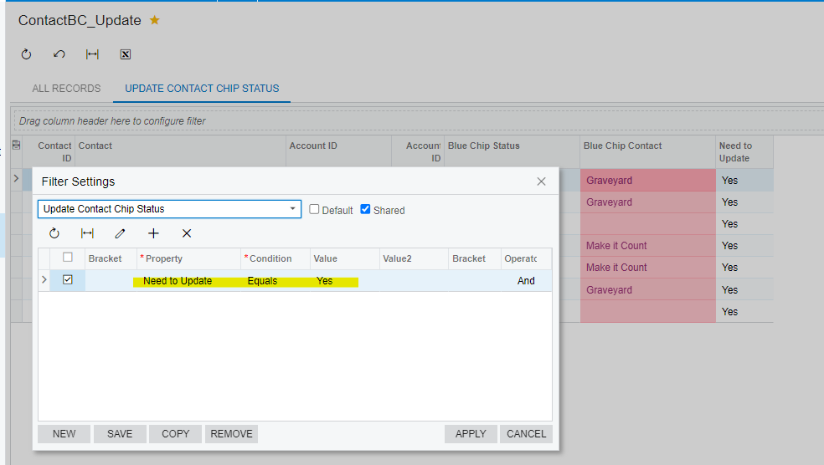Click the SAVE filter button
The image size is (824, 465).
120,434
